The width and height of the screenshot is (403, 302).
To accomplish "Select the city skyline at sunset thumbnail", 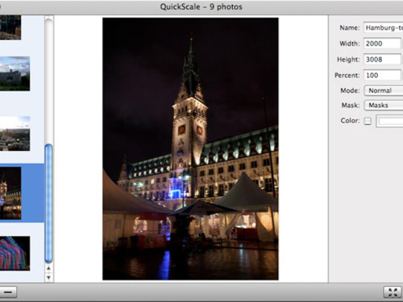I will (15, 133).
